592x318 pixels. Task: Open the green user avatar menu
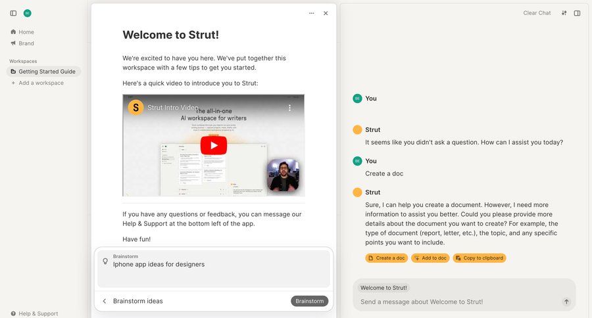point(27,13)
